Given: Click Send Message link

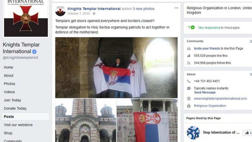Looking at the screenshot, I should point(205,92).
